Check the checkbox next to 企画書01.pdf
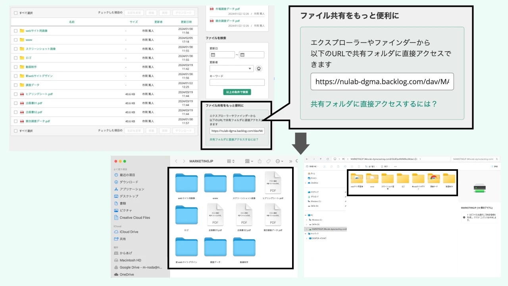Viewport: 508px width, 286px height. pos(15,103)
